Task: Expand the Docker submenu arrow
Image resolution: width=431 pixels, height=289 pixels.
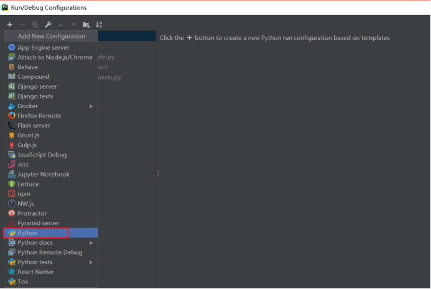Action: coord(91,106)
